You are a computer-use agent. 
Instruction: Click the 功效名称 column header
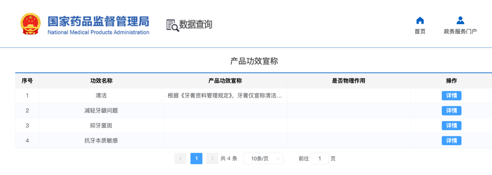click(101, 81)
